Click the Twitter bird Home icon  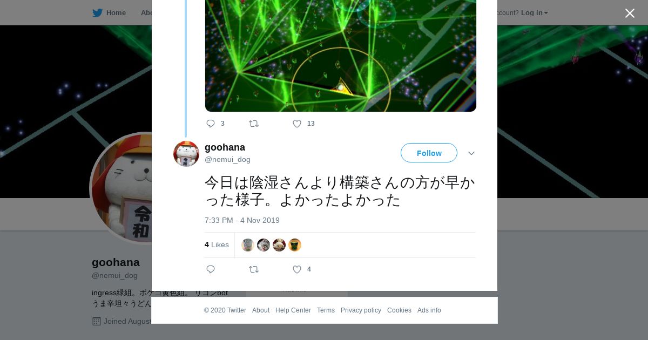[97, 13]
